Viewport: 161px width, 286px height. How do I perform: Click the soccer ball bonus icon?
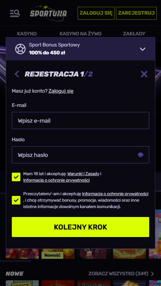(x=20, y=49)
